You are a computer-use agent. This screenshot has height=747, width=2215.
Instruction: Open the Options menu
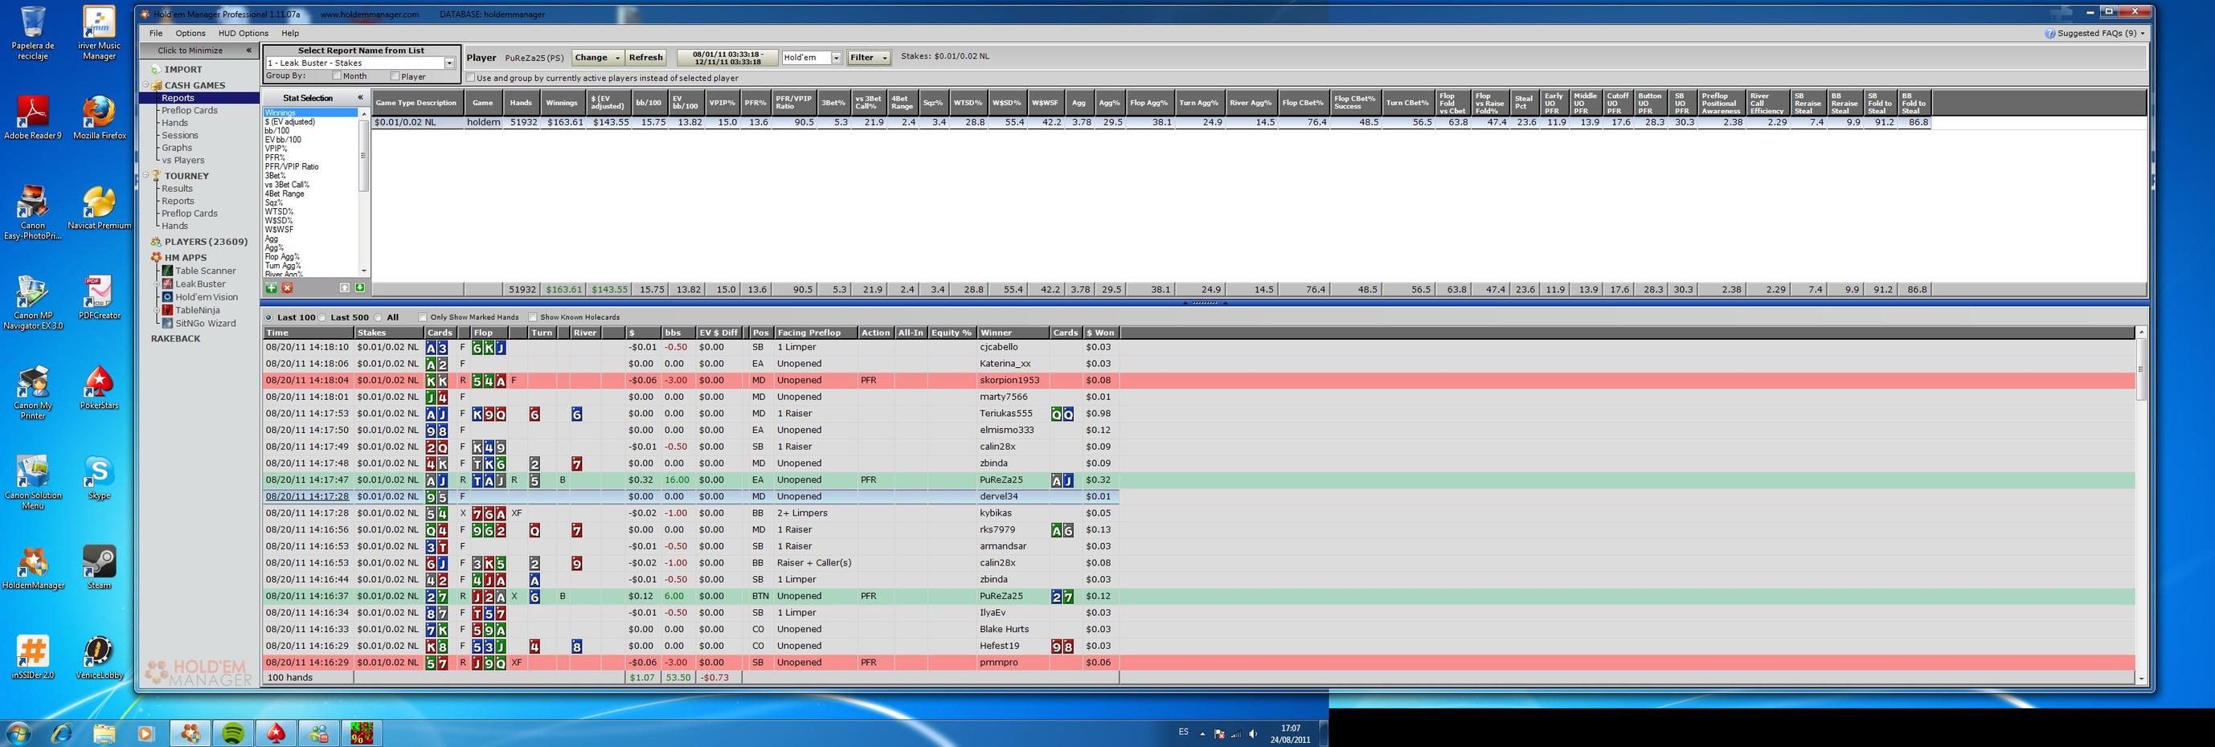coord(191,34)
